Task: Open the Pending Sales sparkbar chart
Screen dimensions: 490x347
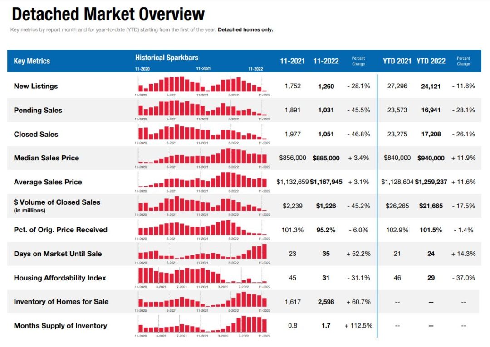Action: point(202,108)
